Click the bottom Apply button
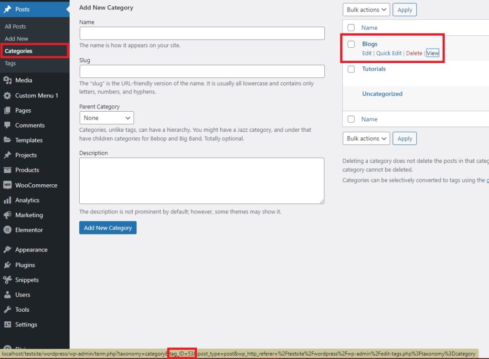The image size is (489, 359). pos(404,138)
